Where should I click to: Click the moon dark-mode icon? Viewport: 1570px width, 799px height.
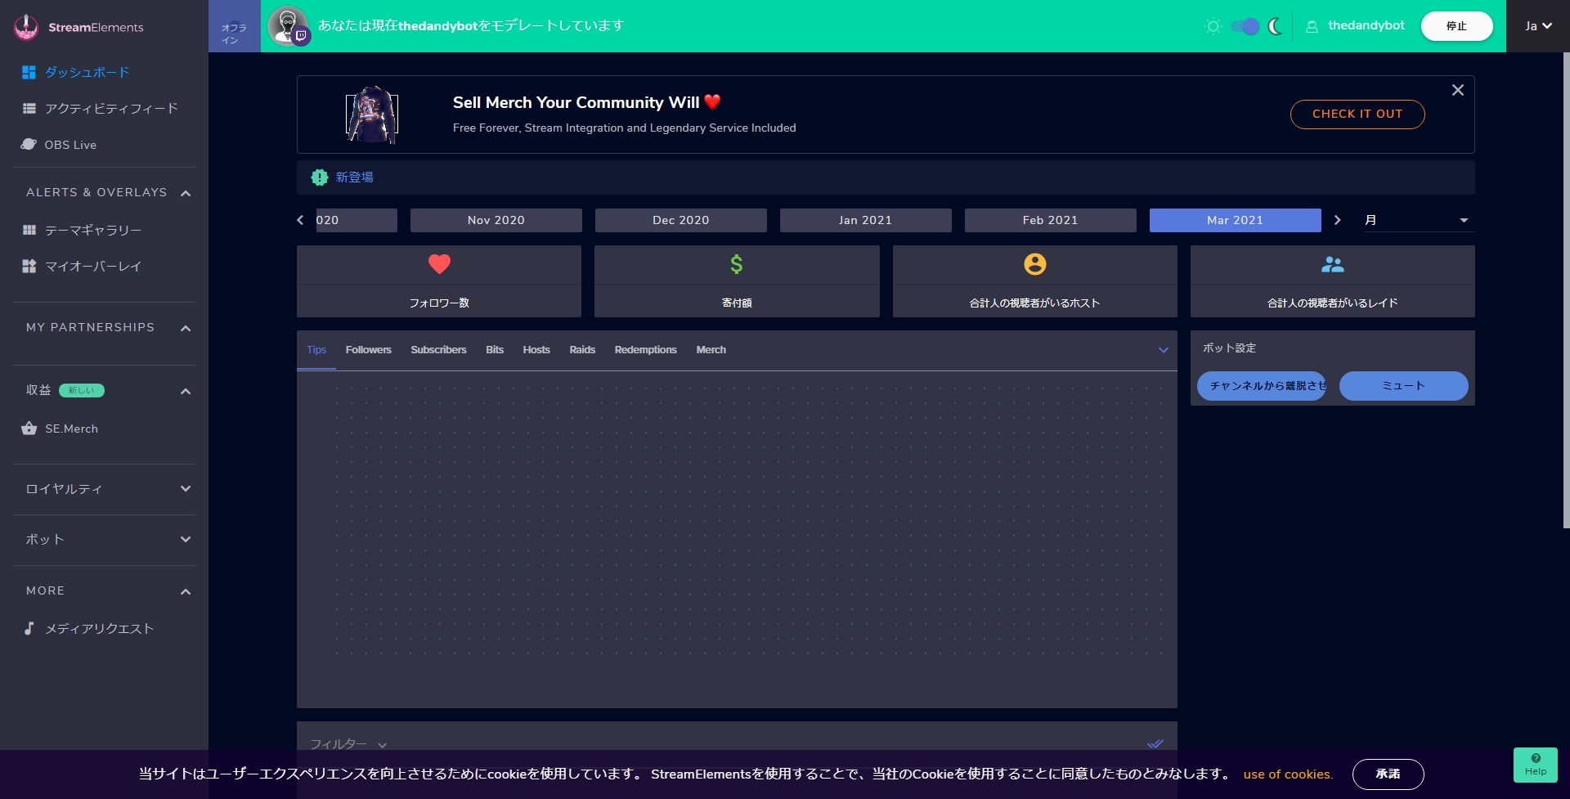[x=1275, y=26]
